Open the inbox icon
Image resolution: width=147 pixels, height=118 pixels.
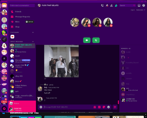(139, 5)
